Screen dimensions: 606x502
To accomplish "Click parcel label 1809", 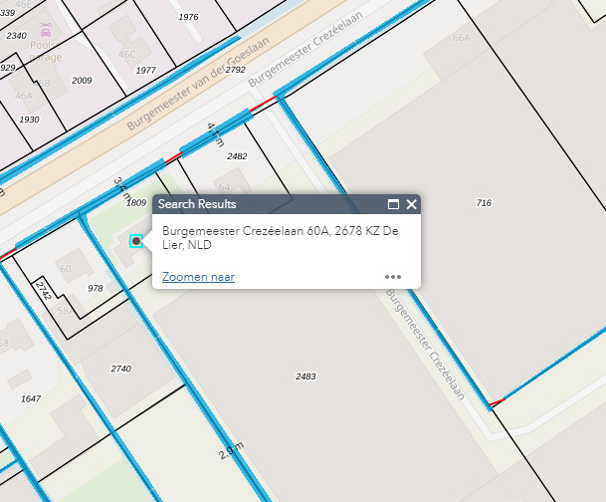I will click(136, 202).
